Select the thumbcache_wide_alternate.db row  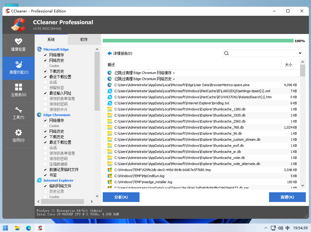tap(201, 164)
